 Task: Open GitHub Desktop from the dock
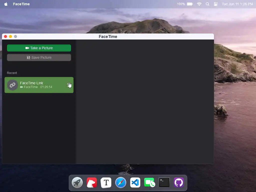point(179,182)
